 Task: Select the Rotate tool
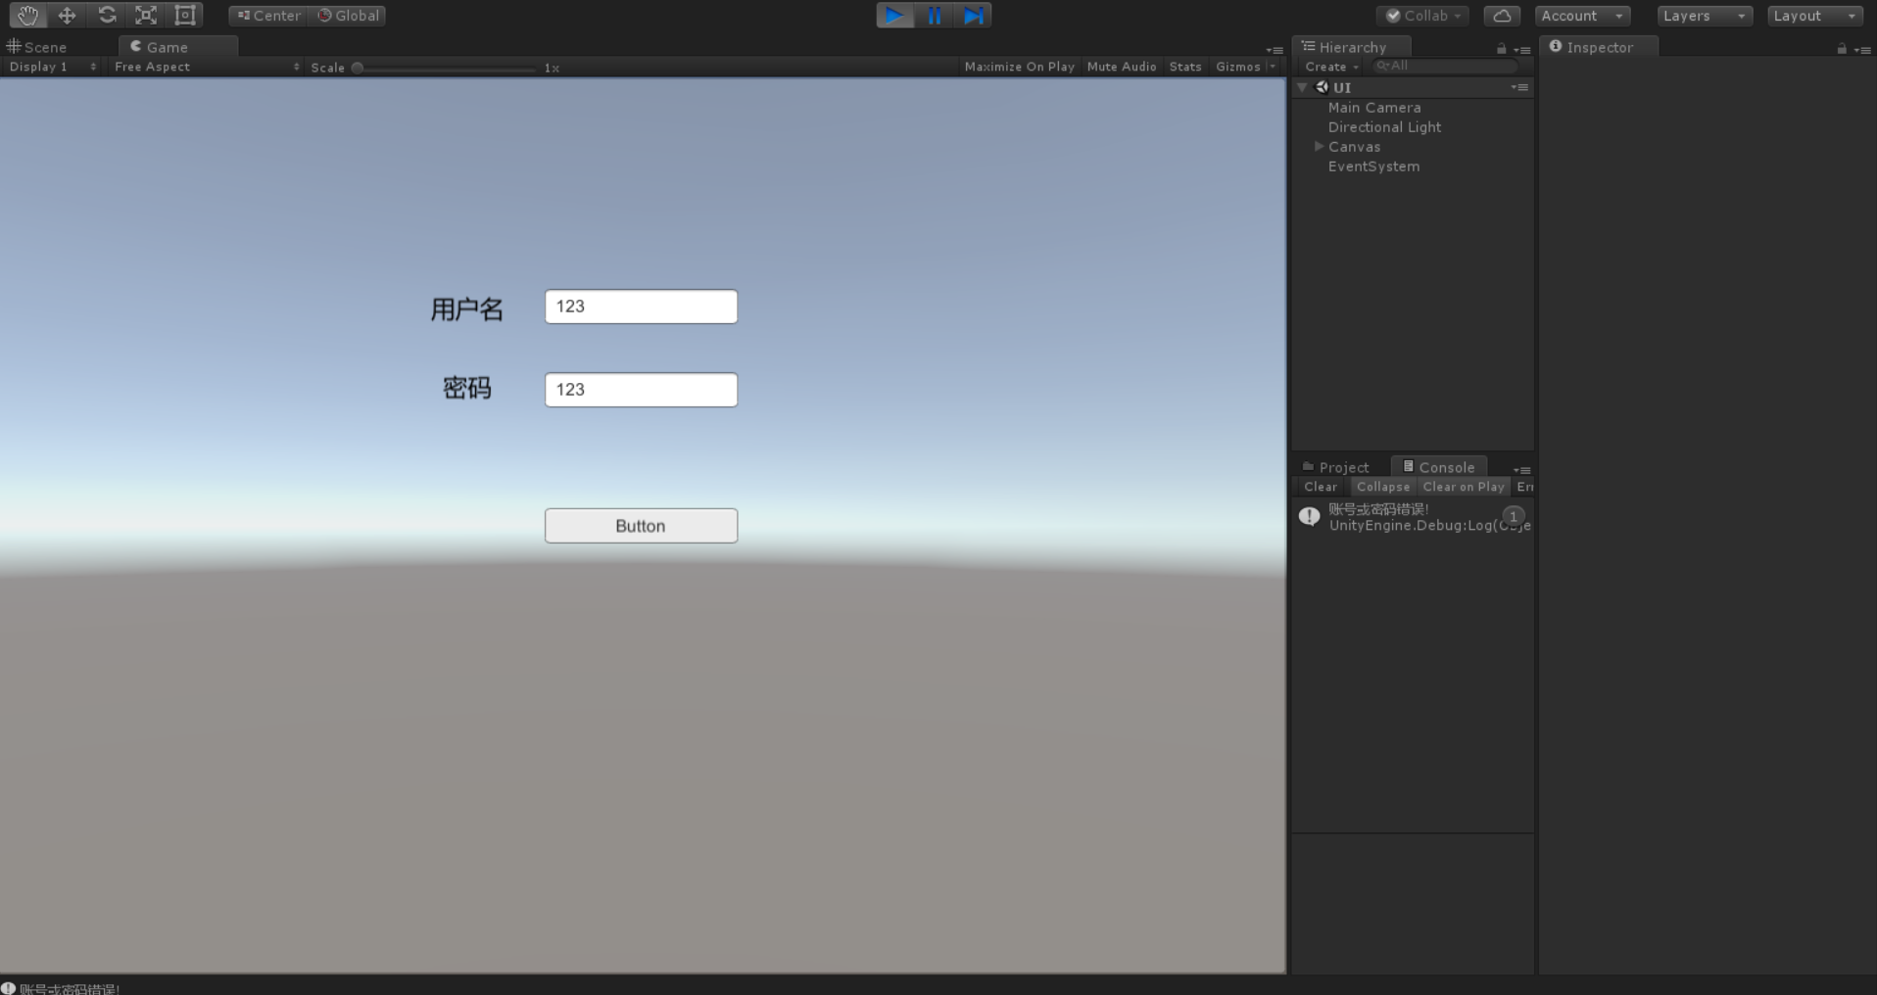click(107, 16)
